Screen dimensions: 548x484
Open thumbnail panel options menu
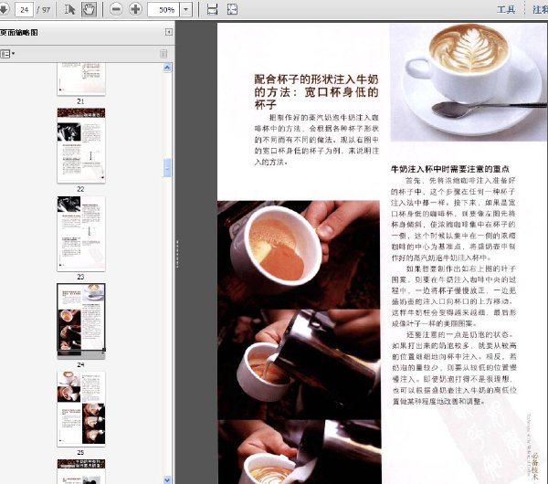pyautogui.click(x=7, y=54)
